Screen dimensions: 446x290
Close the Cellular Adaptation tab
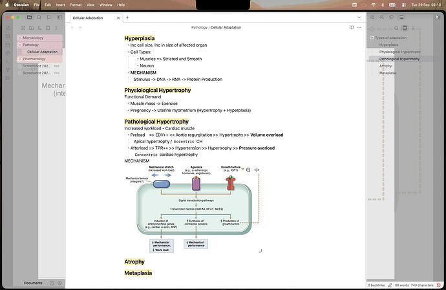(118, 17)
